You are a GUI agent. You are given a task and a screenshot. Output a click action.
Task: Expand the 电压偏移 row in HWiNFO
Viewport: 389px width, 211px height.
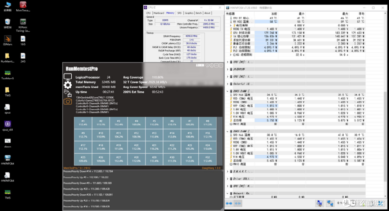click(231, 25)
